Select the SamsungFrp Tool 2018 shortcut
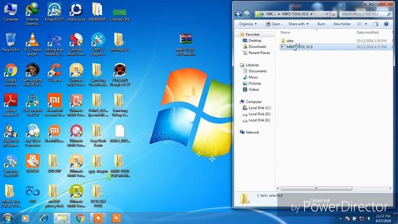398x224 pixels. click(x=32, y=75)
